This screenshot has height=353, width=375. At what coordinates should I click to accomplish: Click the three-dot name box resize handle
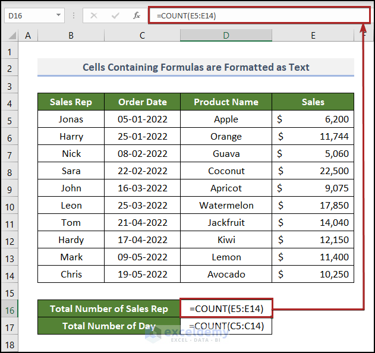coord(74,16)
